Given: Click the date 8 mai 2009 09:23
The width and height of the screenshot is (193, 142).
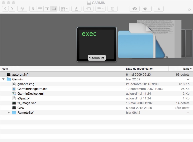Looking at the screenshot, I should click(x=138, y=74).
